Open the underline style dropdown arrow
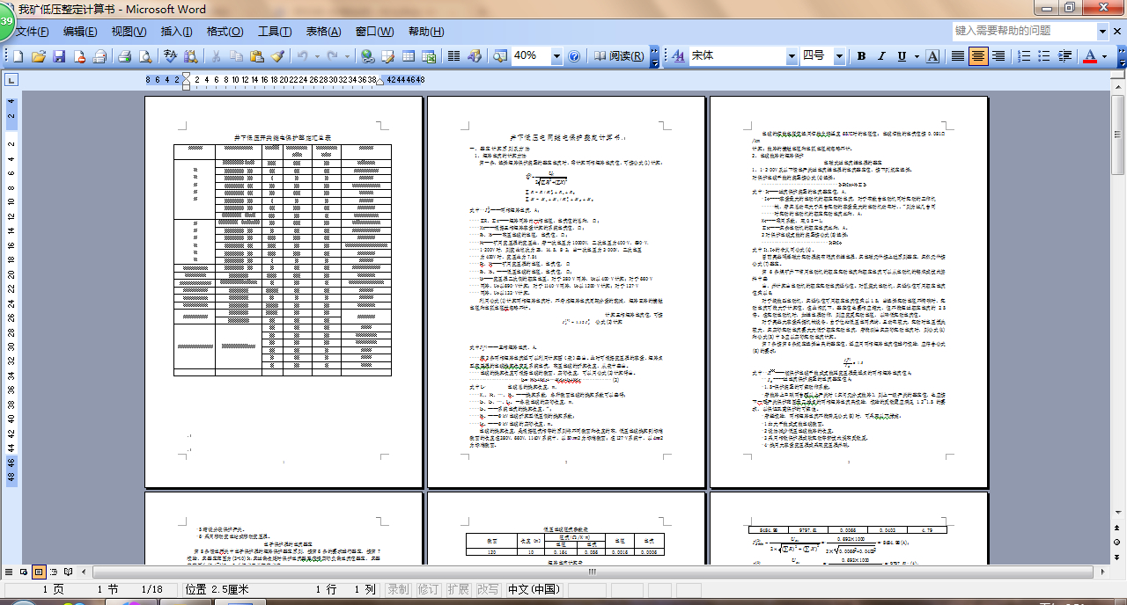Viewport: 1127px width, 605px height. 917,56
